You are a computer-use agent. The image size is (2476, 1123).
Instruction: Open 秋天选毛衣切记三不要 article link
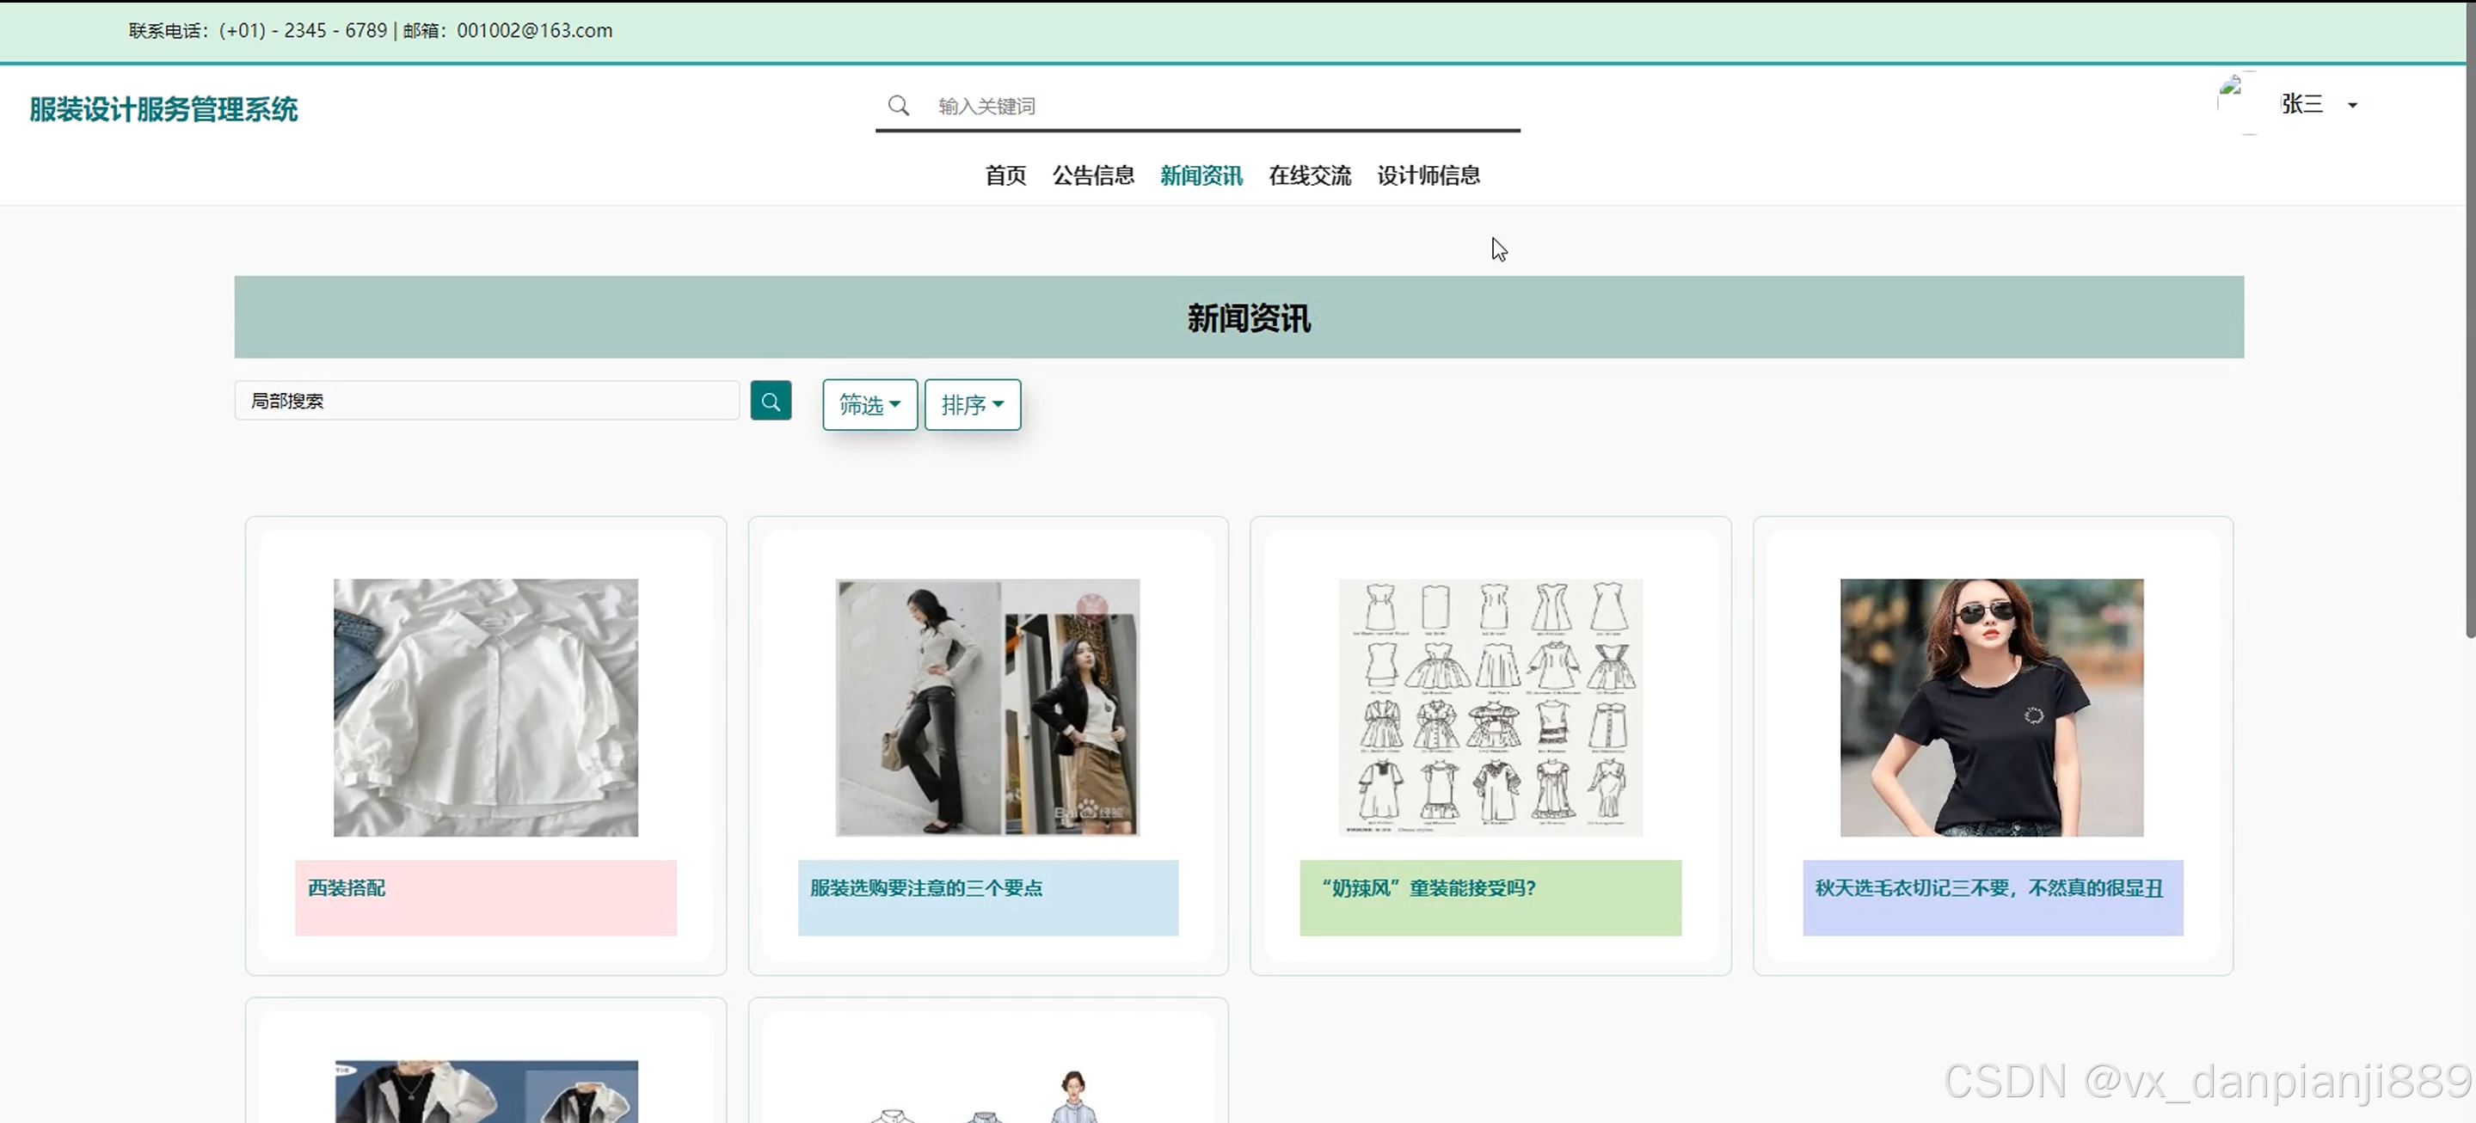1988,887
